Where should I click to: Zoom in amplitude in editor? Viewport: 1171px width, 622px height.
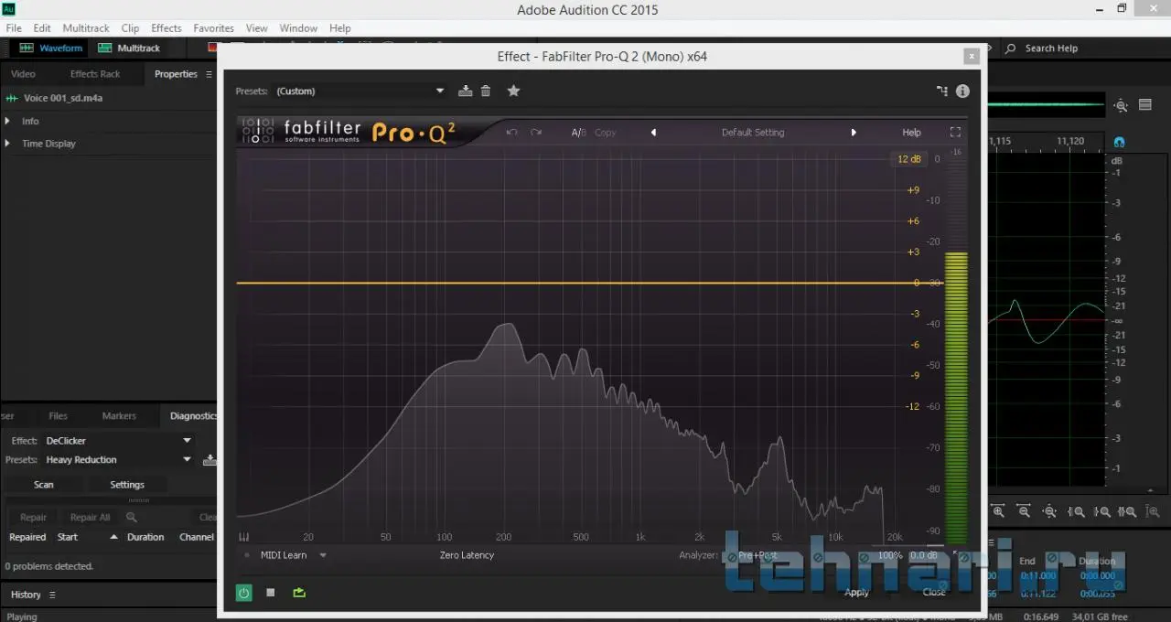click(x=999, y=512)
